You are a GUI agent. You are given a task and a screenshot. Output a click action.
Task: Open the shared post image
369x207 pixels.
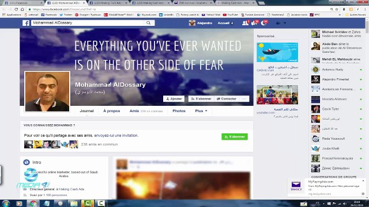[183, 185]
